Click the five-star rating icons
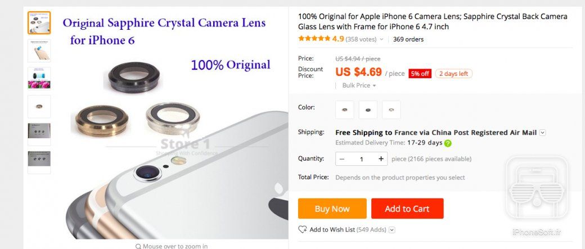Image resolution: width=585 pixels, height=249 pixels. 314,39
